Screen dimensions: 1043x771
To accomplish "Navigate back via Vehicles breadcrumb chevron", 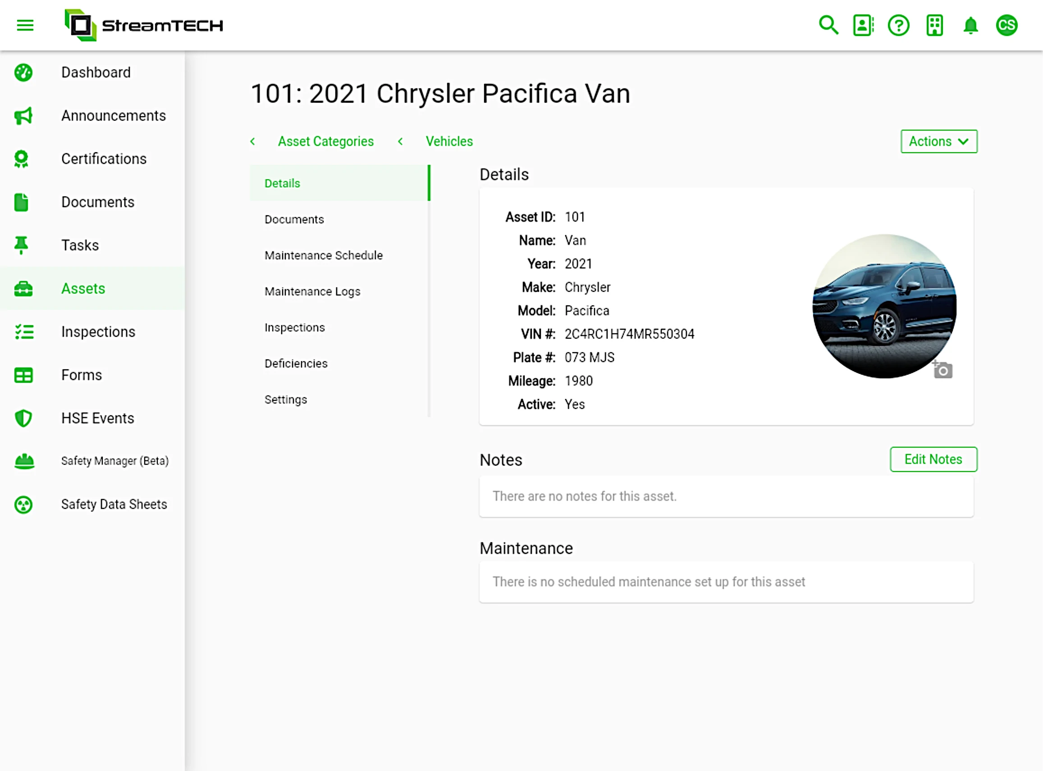I will tap(399, 141).
